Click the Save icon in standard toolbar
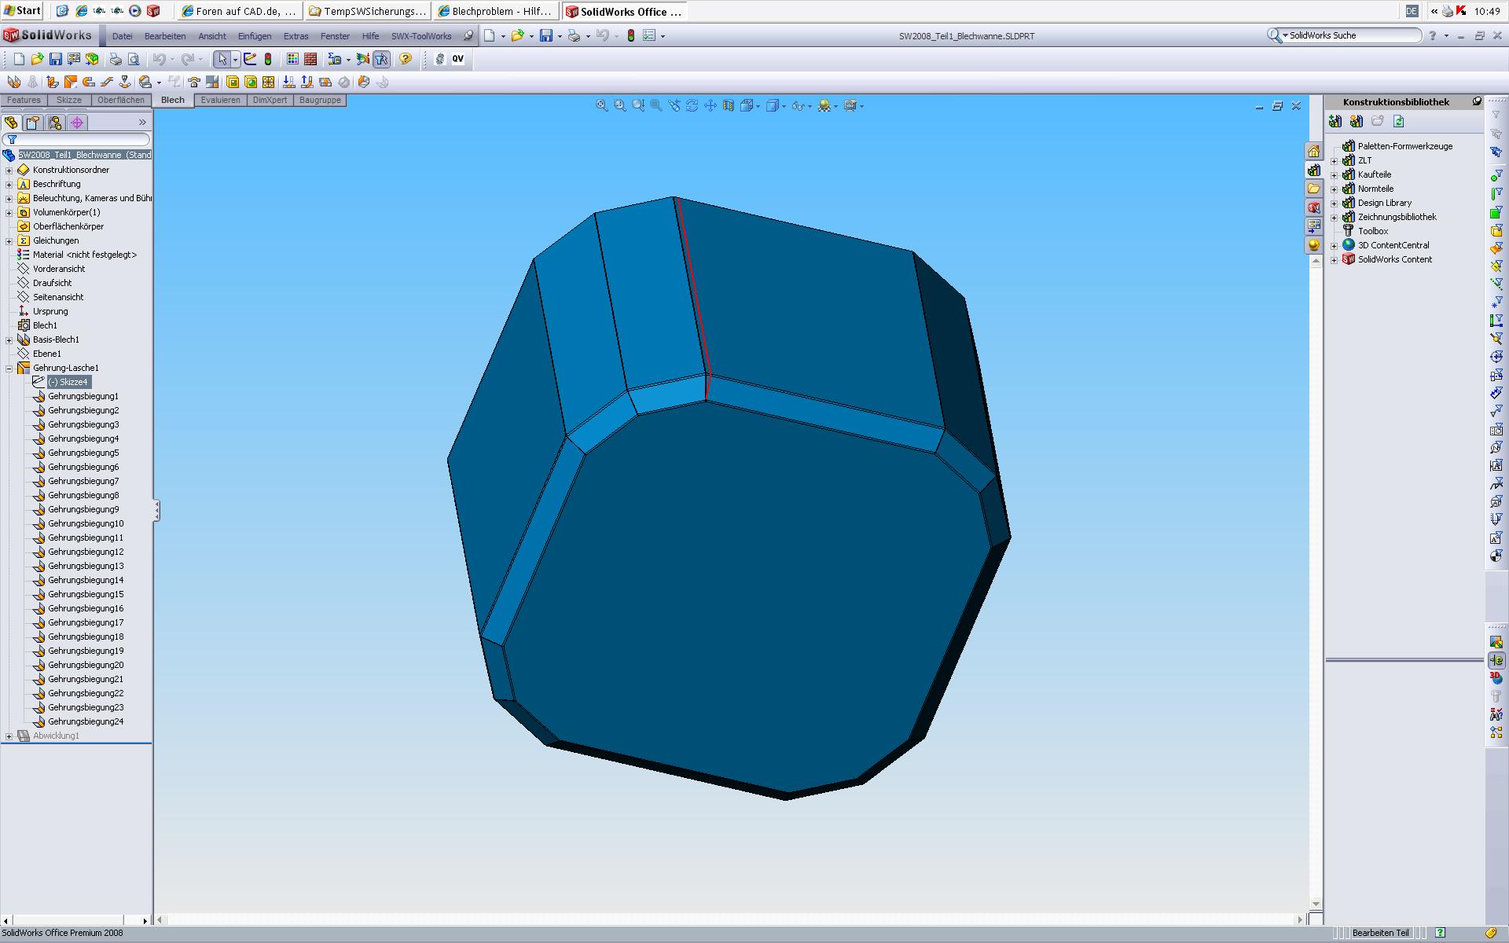 point(55,59)
